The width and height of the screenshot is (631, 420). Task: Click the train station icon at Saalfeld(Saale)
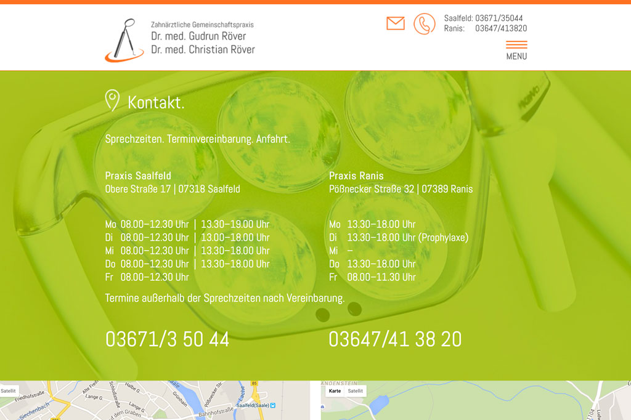273,405
